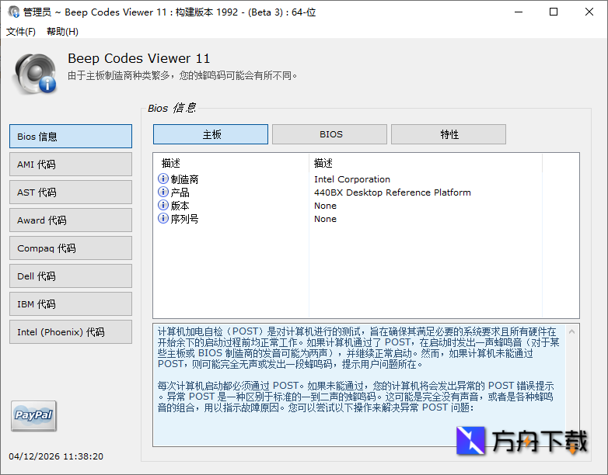Open the AST 代码 section
The width and height of the screenshot is (608, 475).
(71, 192)
